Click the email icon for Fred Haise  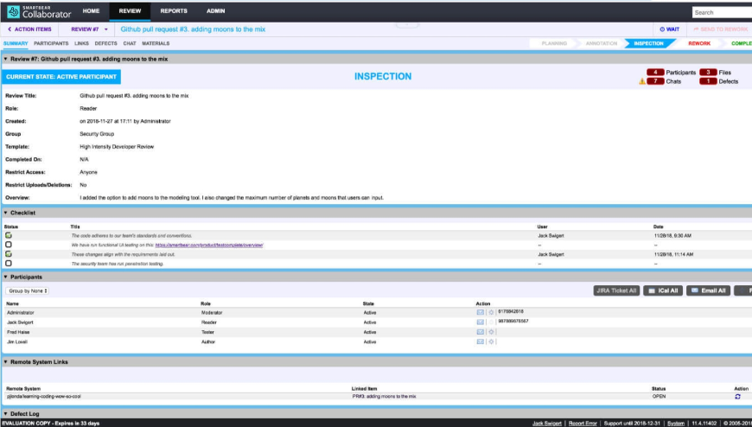(x=481, y=331)
